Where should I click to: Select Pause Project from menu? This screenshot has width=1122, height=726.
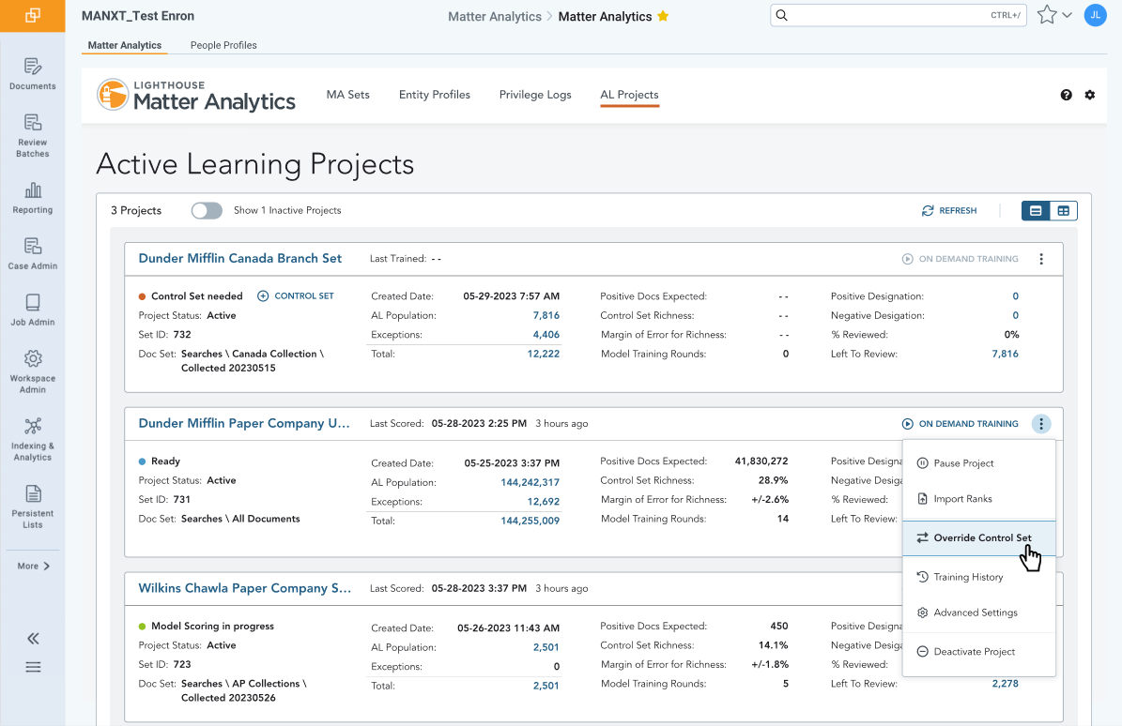point(979,463)
